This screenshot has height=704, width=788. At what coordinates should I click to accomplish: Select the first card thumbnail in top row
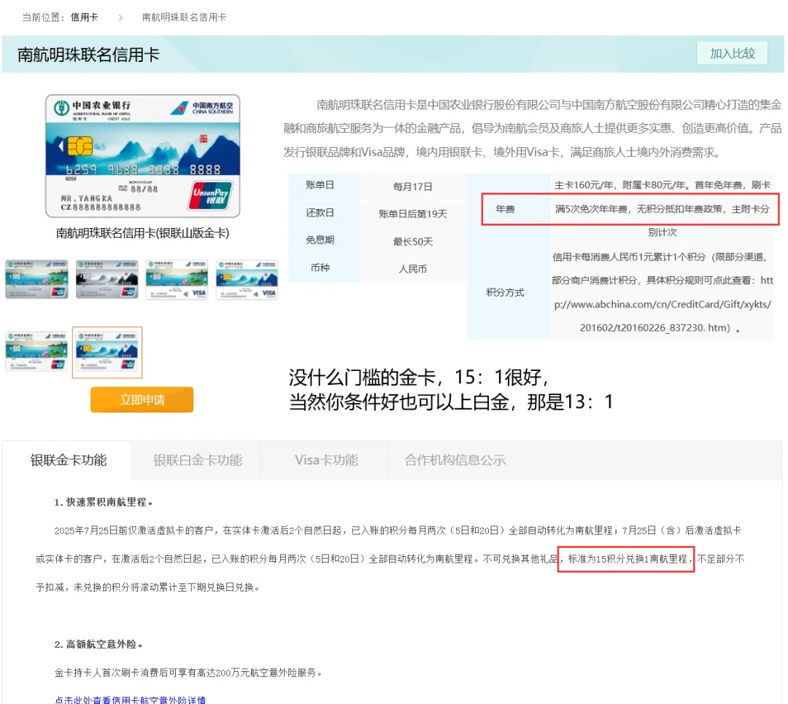click(36, 279)
